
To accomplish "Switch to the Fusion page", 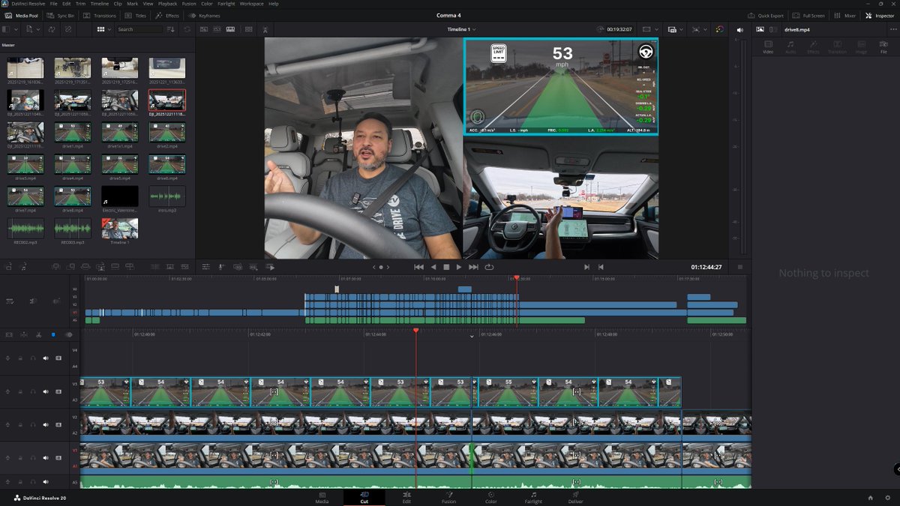I will tap(448, 497).
